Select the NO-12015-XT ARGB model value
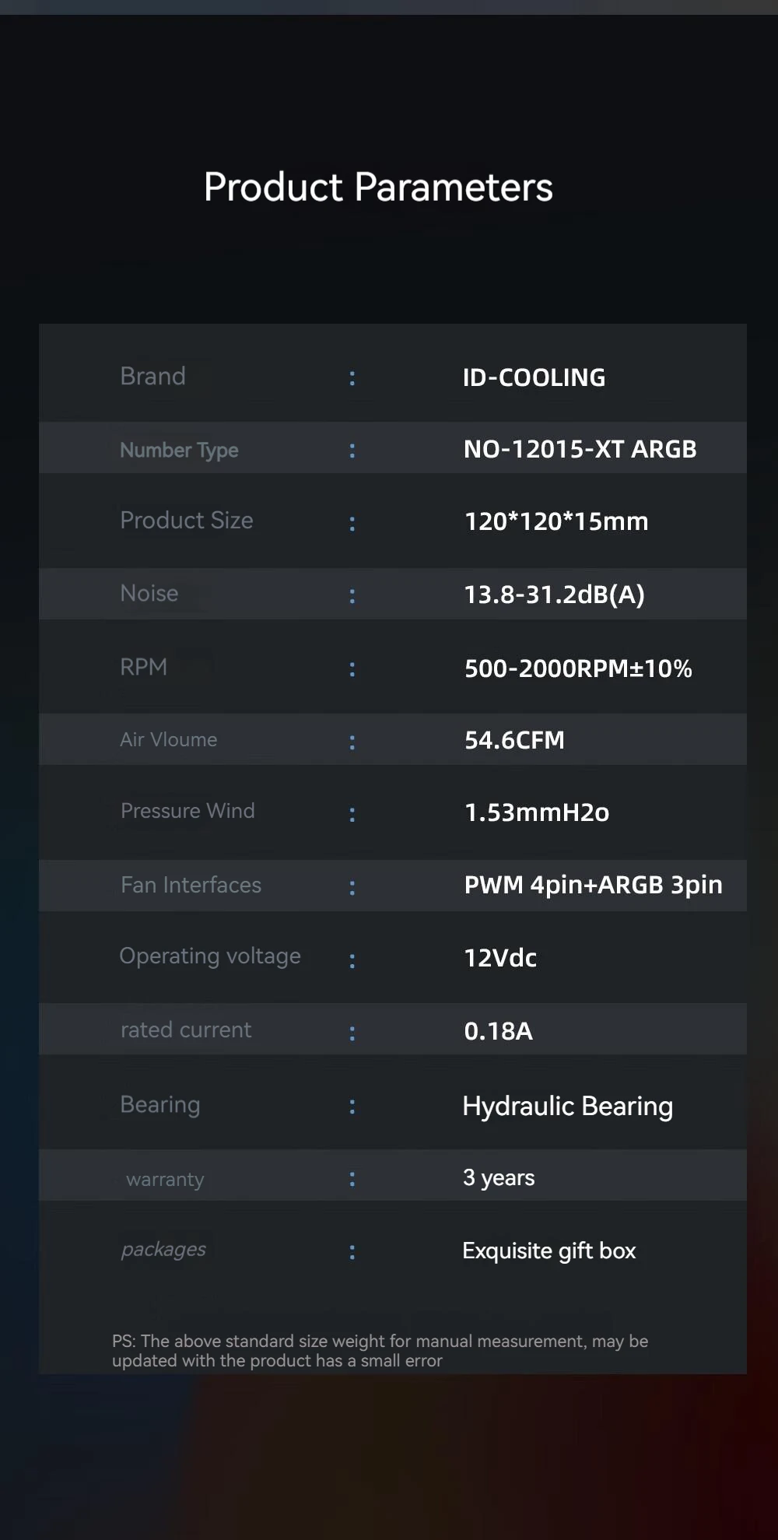This screenshot has height=1540, width=778. tap(580, 449)
